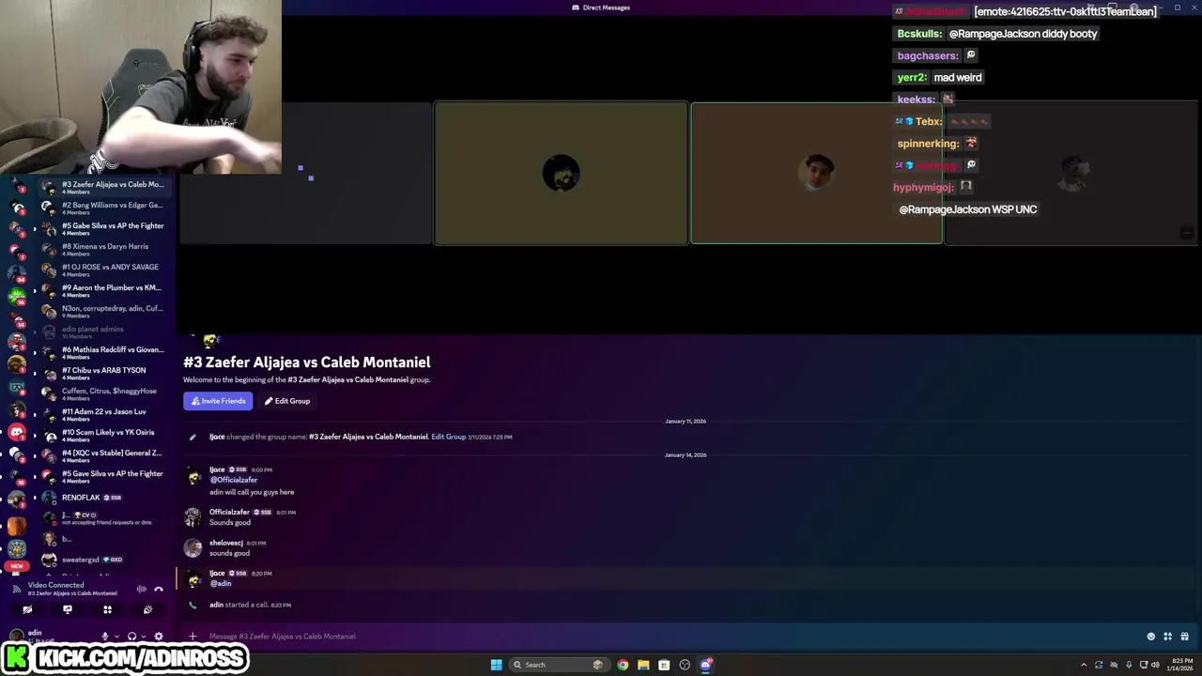This screenshot has height=676, width=1202.
Task: Click the @Officialzafer mention
Action: pyautogui.click(x=234, y=480)
